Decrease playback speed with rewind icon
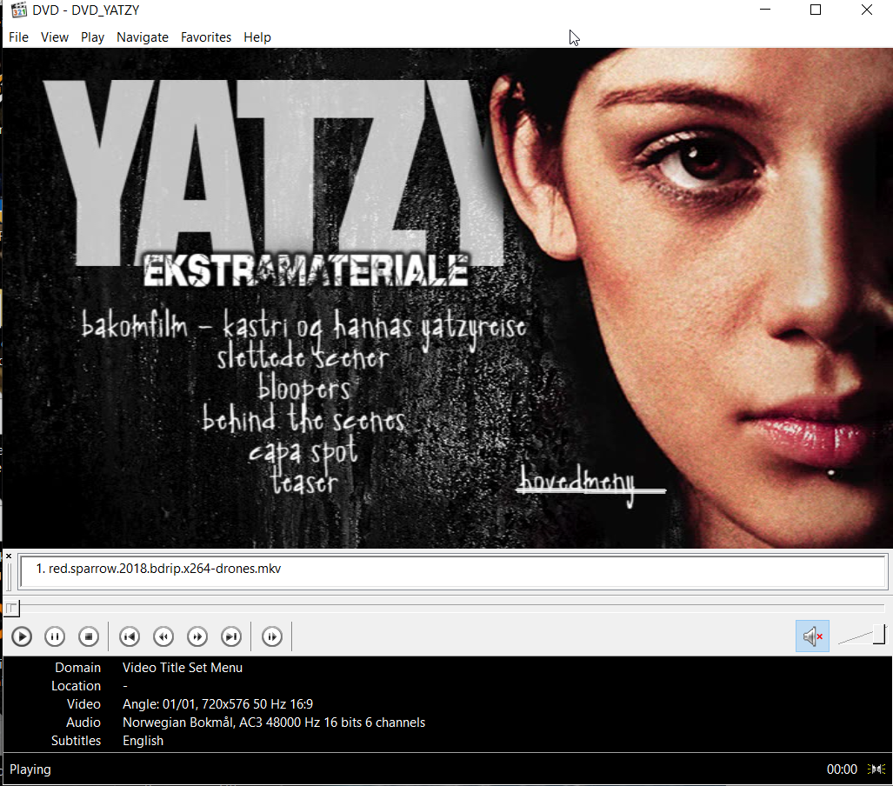 tap(163, 636)
